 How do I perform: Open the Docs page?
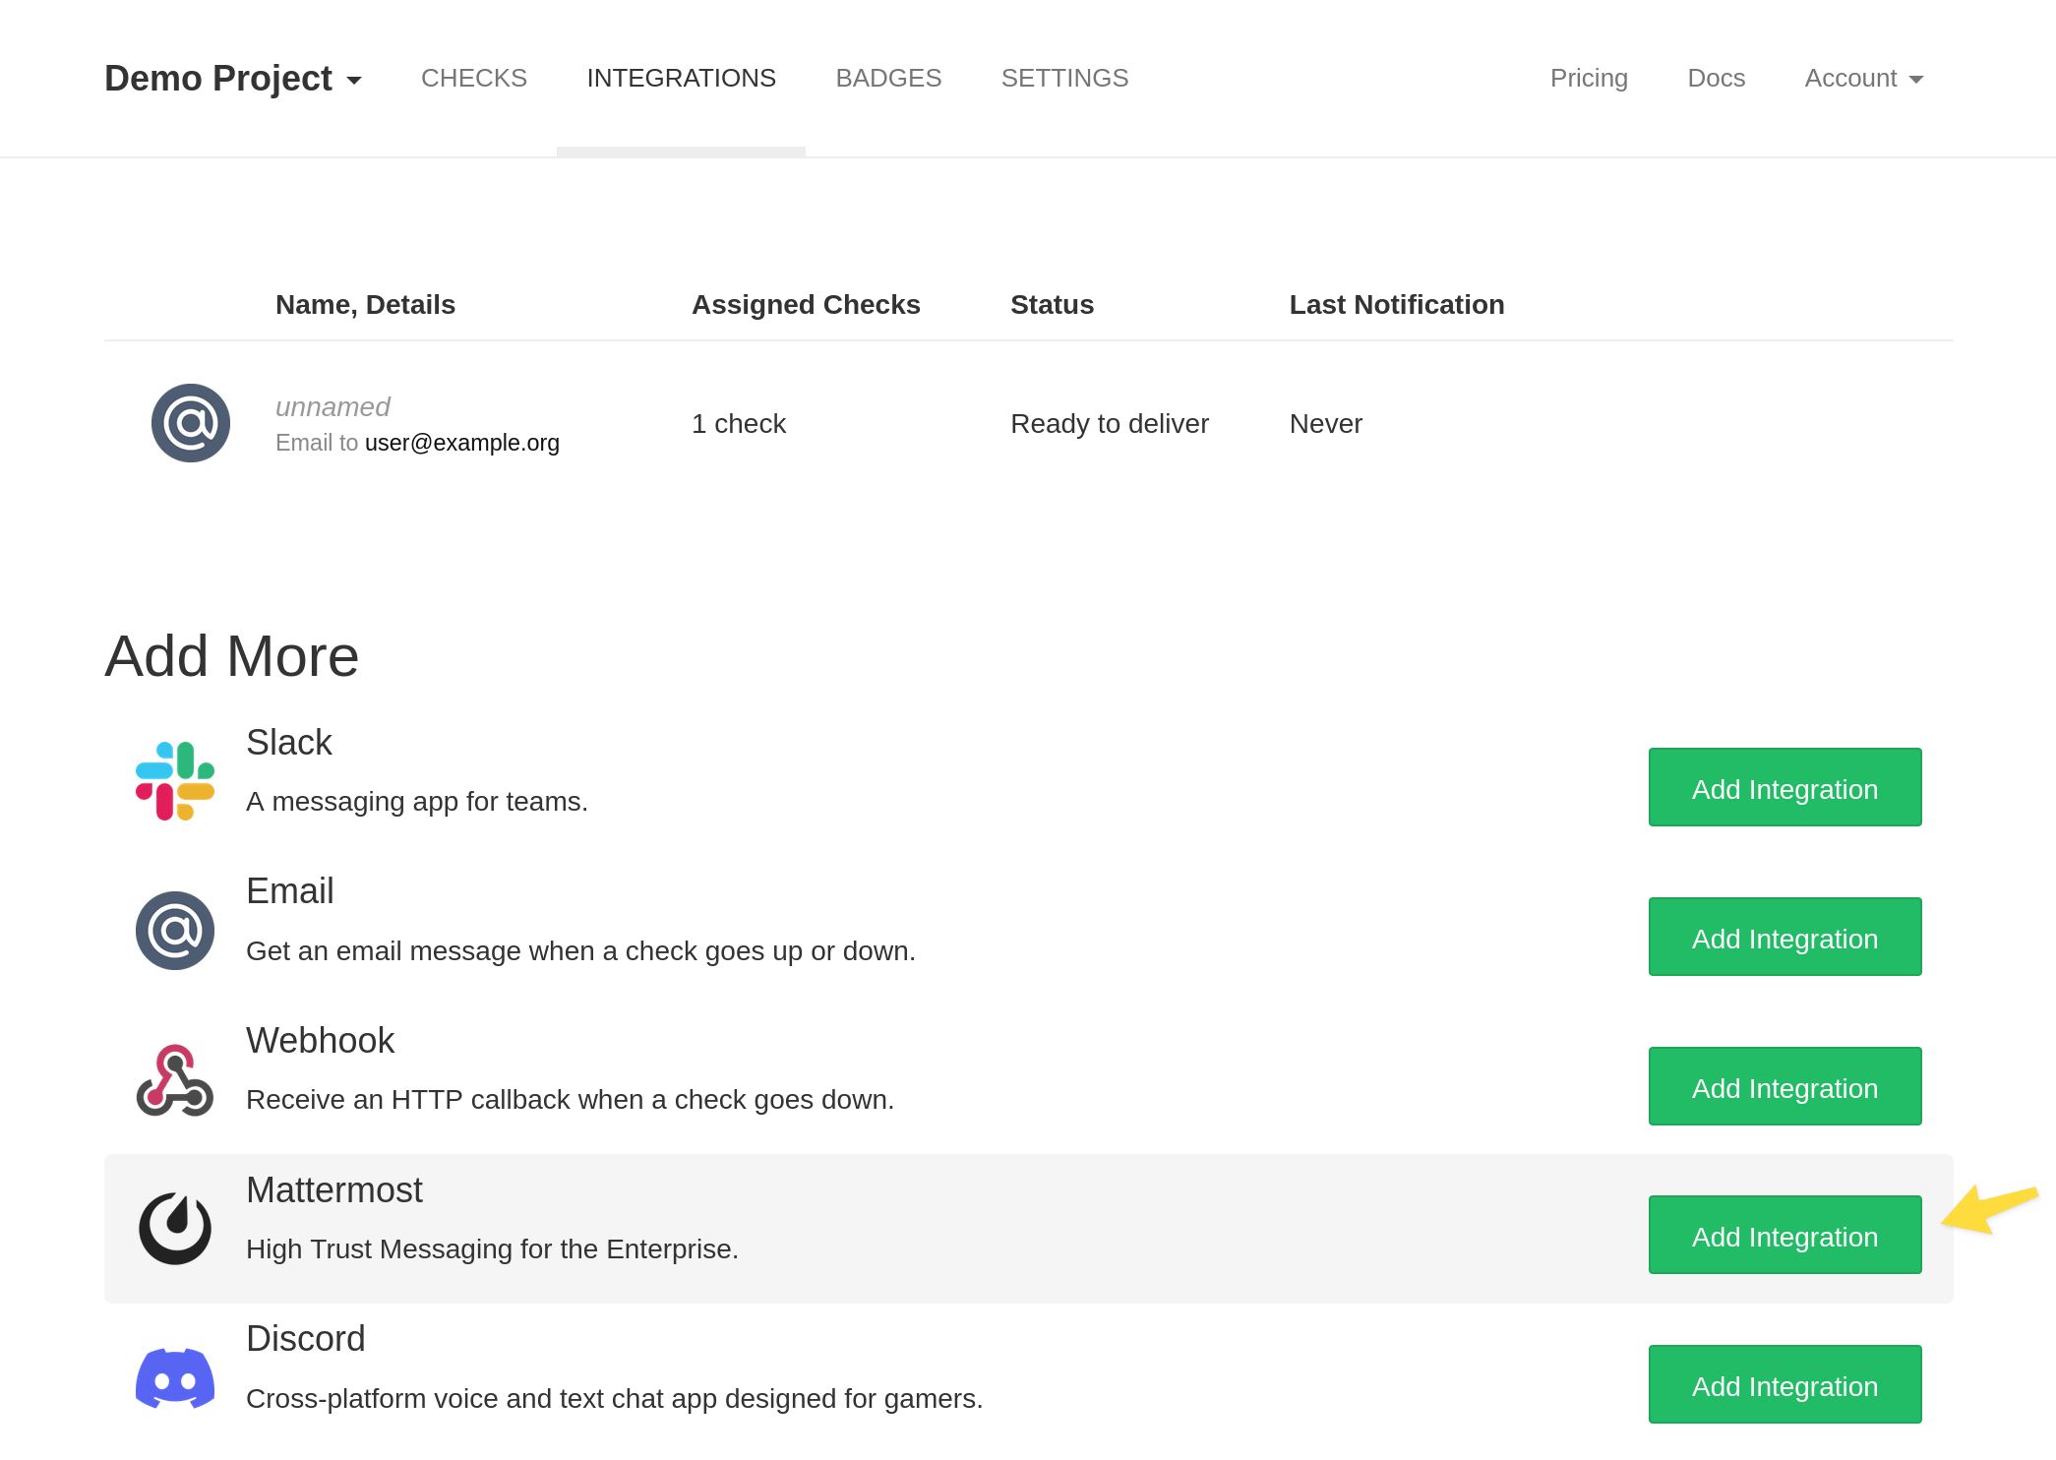tap(1716, 78)
